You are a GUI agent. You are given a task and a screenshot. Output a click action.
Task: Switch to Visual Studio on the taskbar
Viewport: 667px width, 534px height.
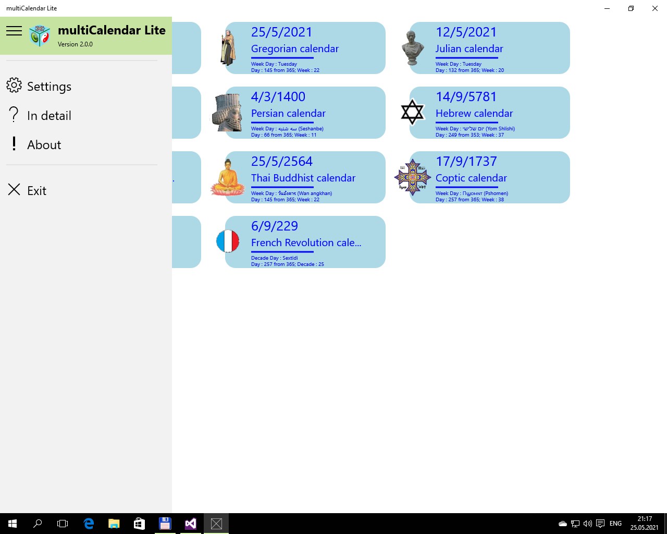click(x=190, y=524)
